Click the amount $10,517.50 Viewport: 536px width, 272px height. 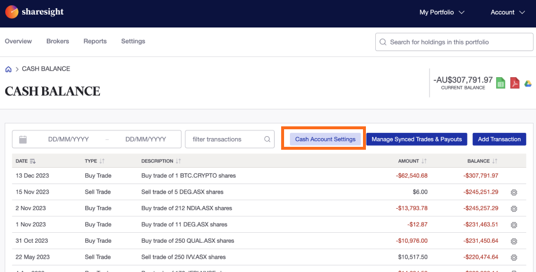(413, 257)
